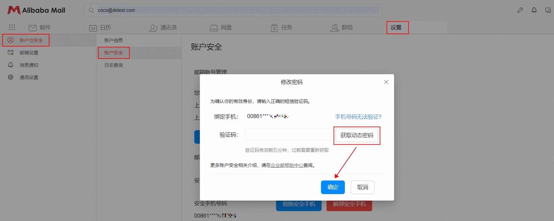Select 账户与安全 in the left sidebar
Image resolution: width=554 pixels, height=221 pixels.
31,40
